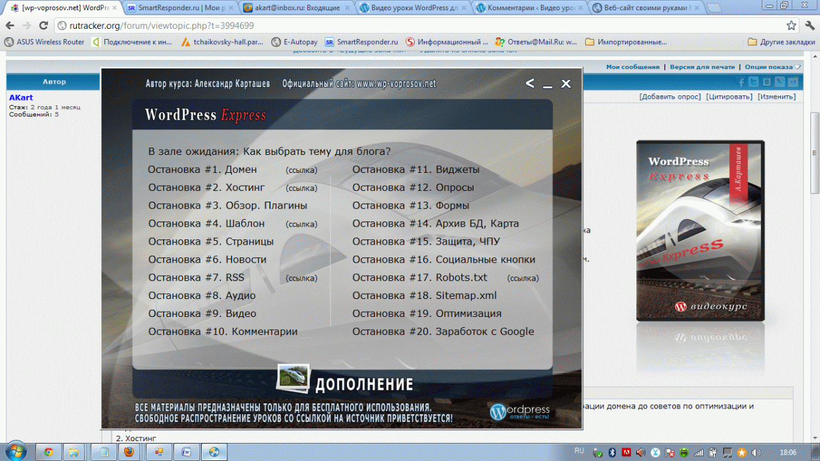Screen dimensions: 820x461
Task: Open lesson Остановка #20. Заработок с Google
Action: coord(443,331)
